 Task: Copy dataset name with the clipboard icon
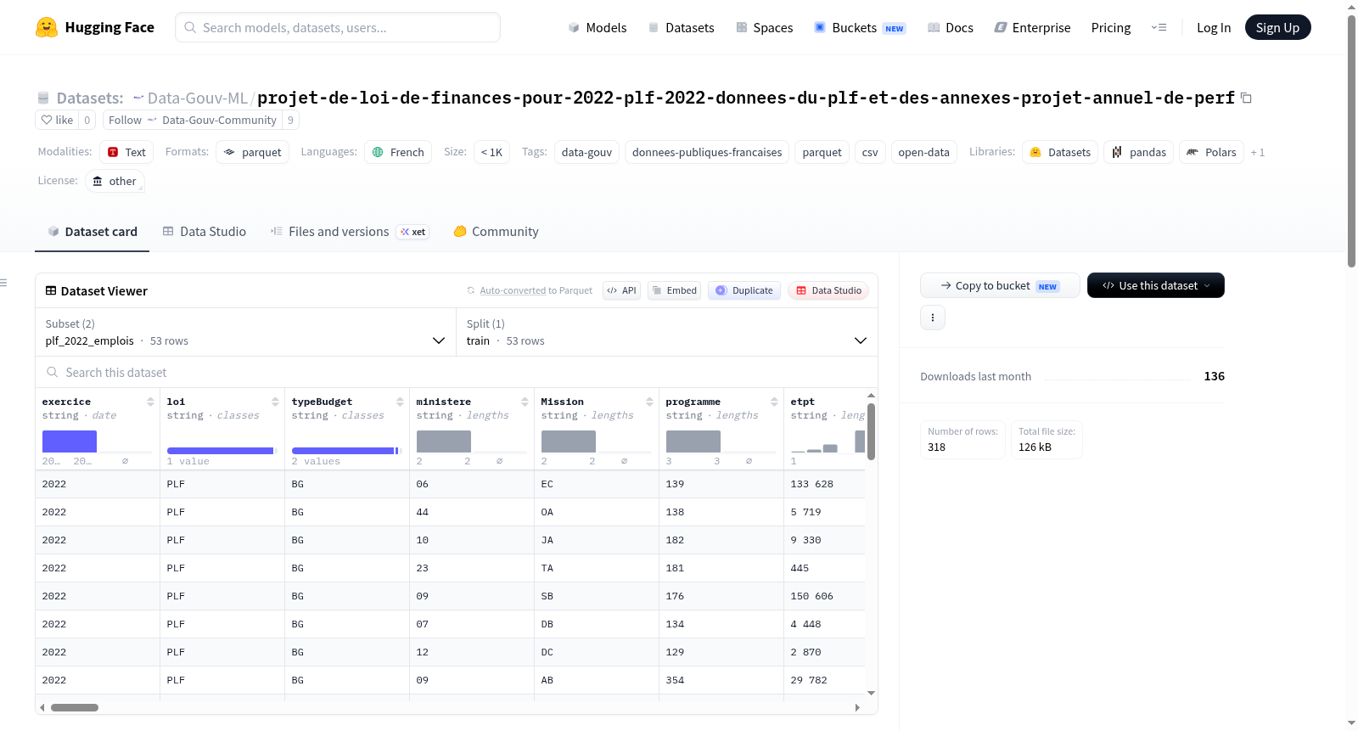[1246, 98]
